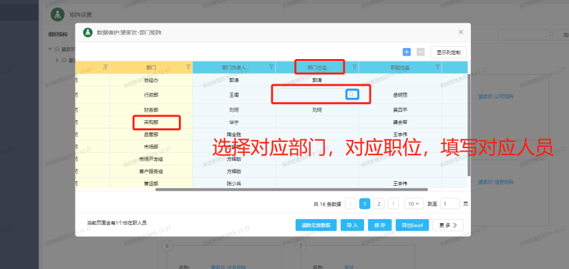The width and height of the screenshot is (569, 269).
Task: Click the 共 16 条数据 record count text
Action: pyautogui.click(x=327, y=204)
